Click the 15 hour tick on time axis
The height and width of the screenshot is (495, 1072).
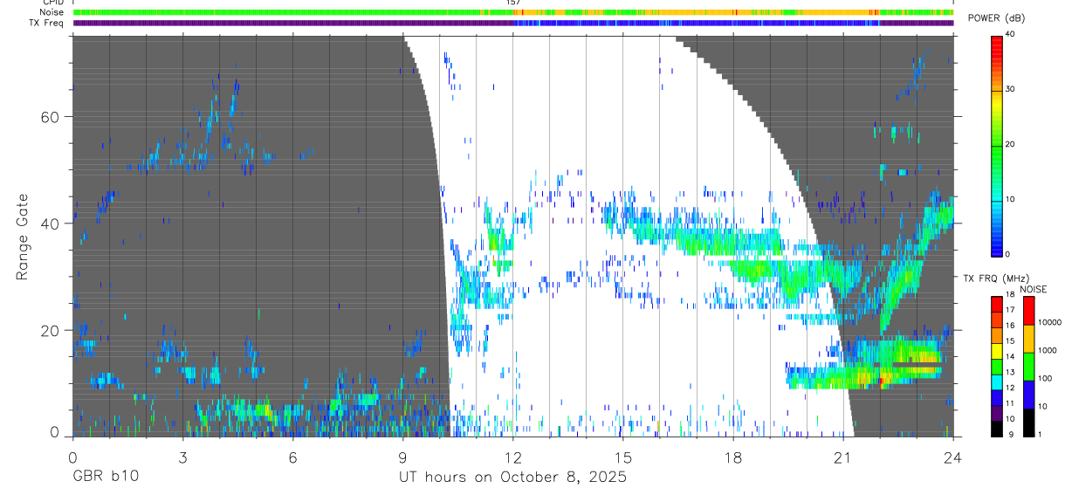tap(622, 456)
